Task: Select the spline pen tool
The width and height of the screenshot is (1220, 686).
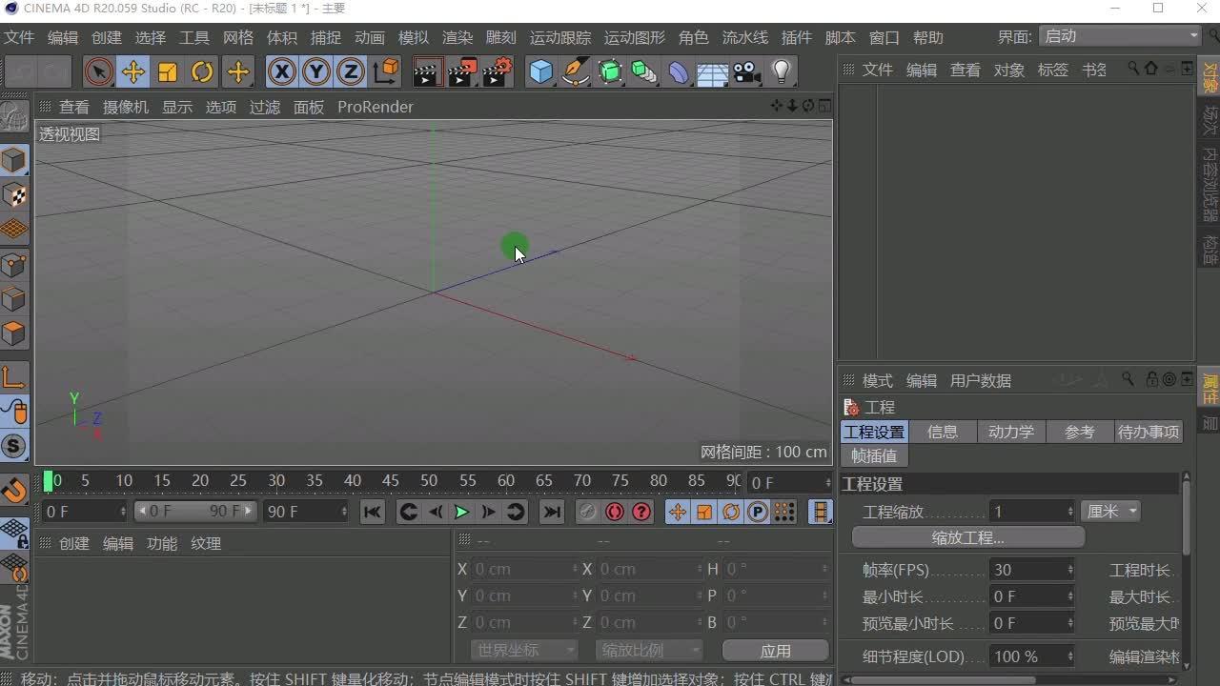Action: pos(575,71)
